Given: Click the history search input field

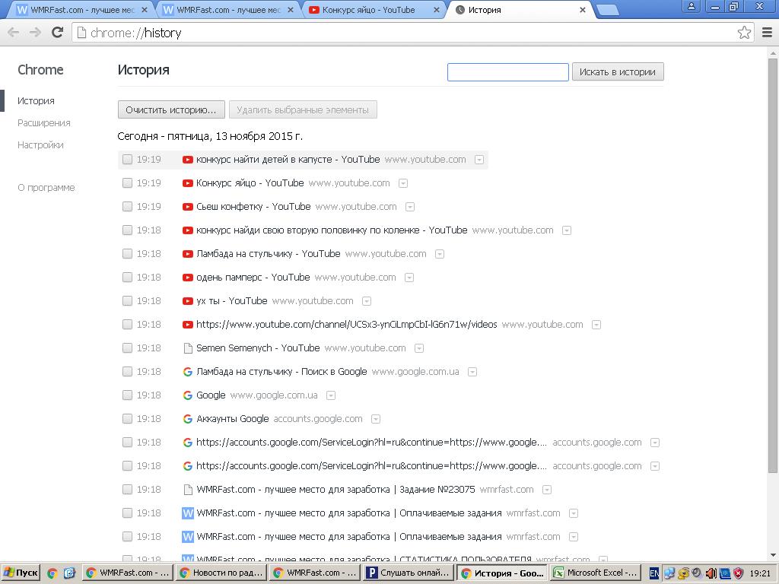Looking at the screenshot, I should tap(507, 72).
